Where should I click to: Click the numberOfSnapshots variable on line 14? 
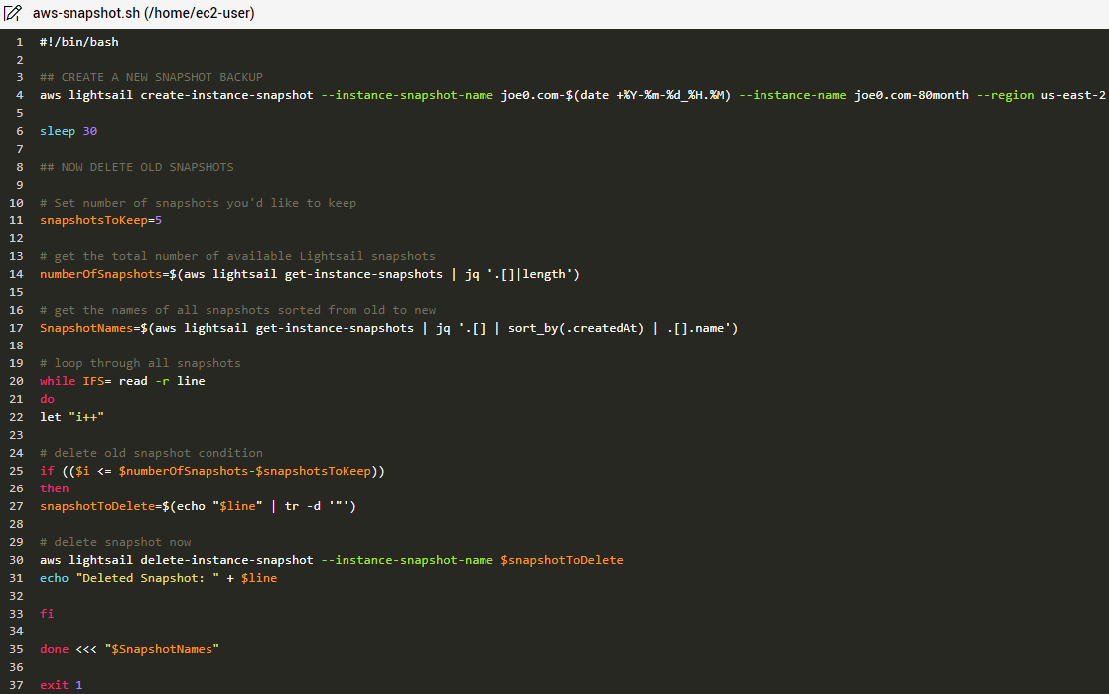coord(100,274)
